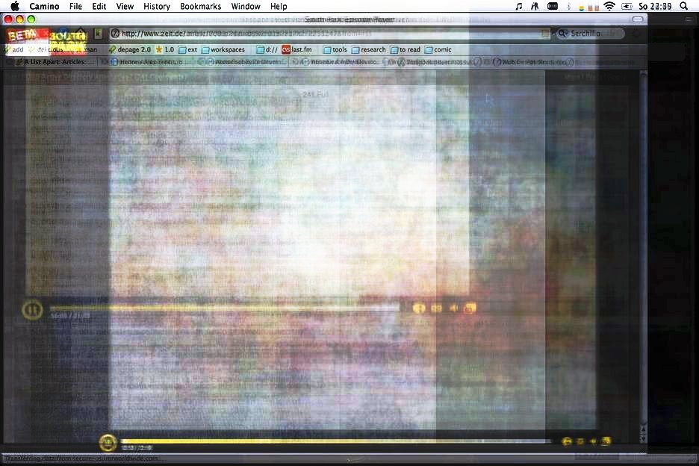Click the fullscreen icon in the bottom player

coord(606,441)
